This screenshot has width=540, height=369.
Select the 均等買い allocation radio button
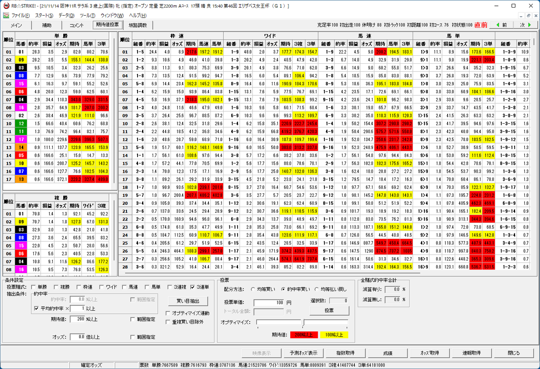coord(254,289)
